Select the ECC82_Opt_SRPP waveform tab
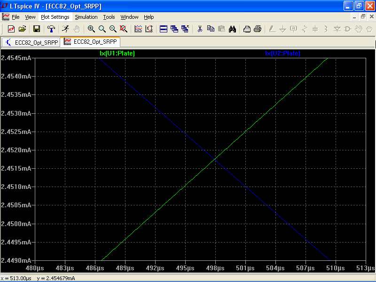The height and width of the screenshot is (282, 376). tap(90, 42)
